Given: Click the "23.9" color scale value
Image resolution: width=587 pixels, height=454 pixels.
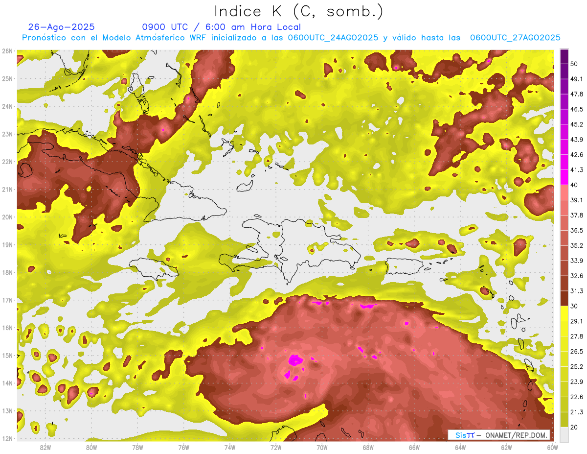Looking at the screenshot, I should [x=577, y=382].
